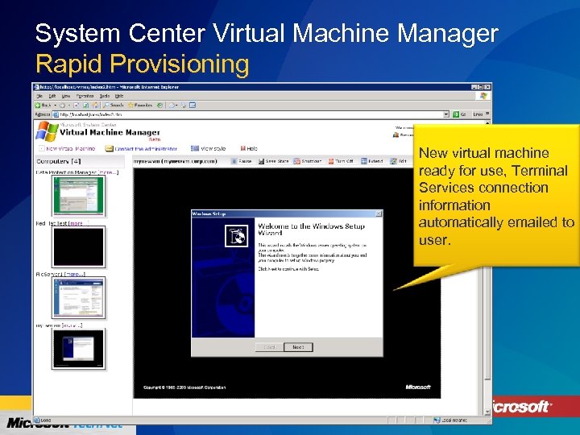Close the Windows Setup dialog

(x=379, y=213)
